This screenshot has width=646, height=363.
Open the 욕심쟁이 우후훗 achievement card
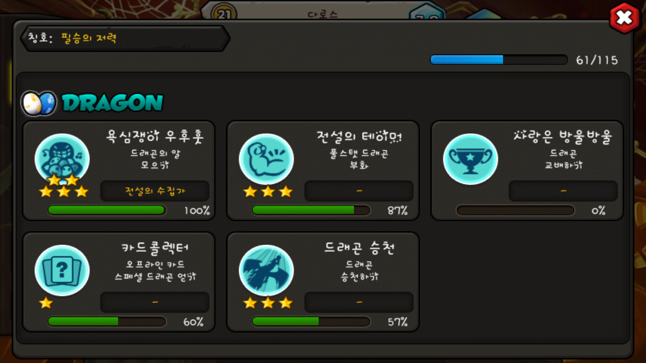(x=119, y=171)
